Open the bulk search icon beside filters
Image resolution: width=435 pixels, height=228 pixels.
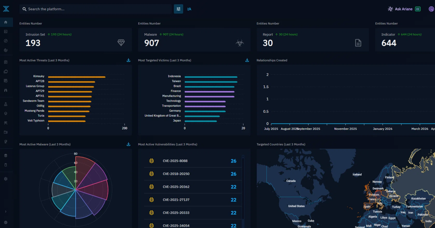coord(189,9)
